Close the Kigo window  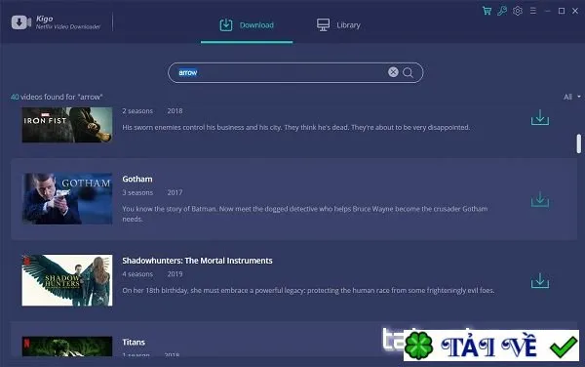point(575,11)
